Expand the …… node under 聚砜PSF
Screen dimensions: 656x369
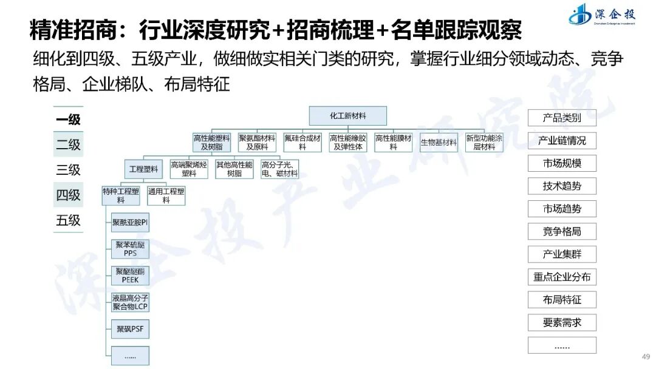pyautogui.click(x=129, y=355)
